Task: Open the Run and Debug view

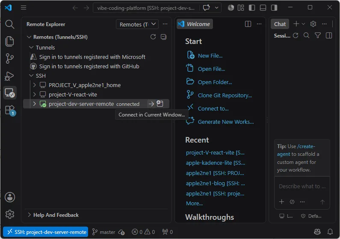Action: pyautogui.click(x=10, y=76)
